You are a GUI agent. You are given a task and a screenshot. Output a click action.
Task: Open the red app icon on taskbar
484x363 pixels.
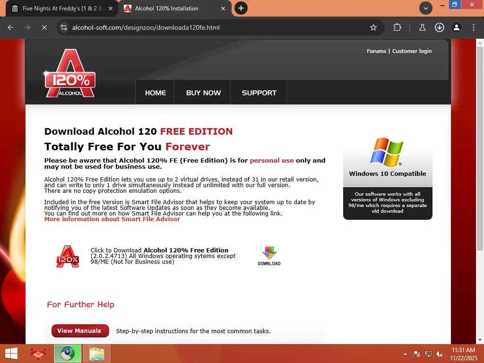tap(38, 354)
